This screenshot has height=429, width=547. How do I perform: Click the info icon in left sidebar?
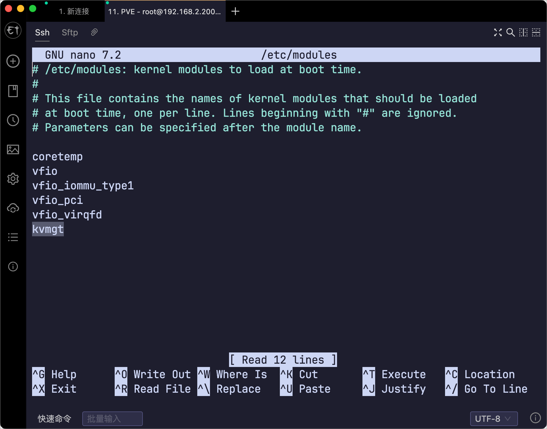[x=13, y=267]
